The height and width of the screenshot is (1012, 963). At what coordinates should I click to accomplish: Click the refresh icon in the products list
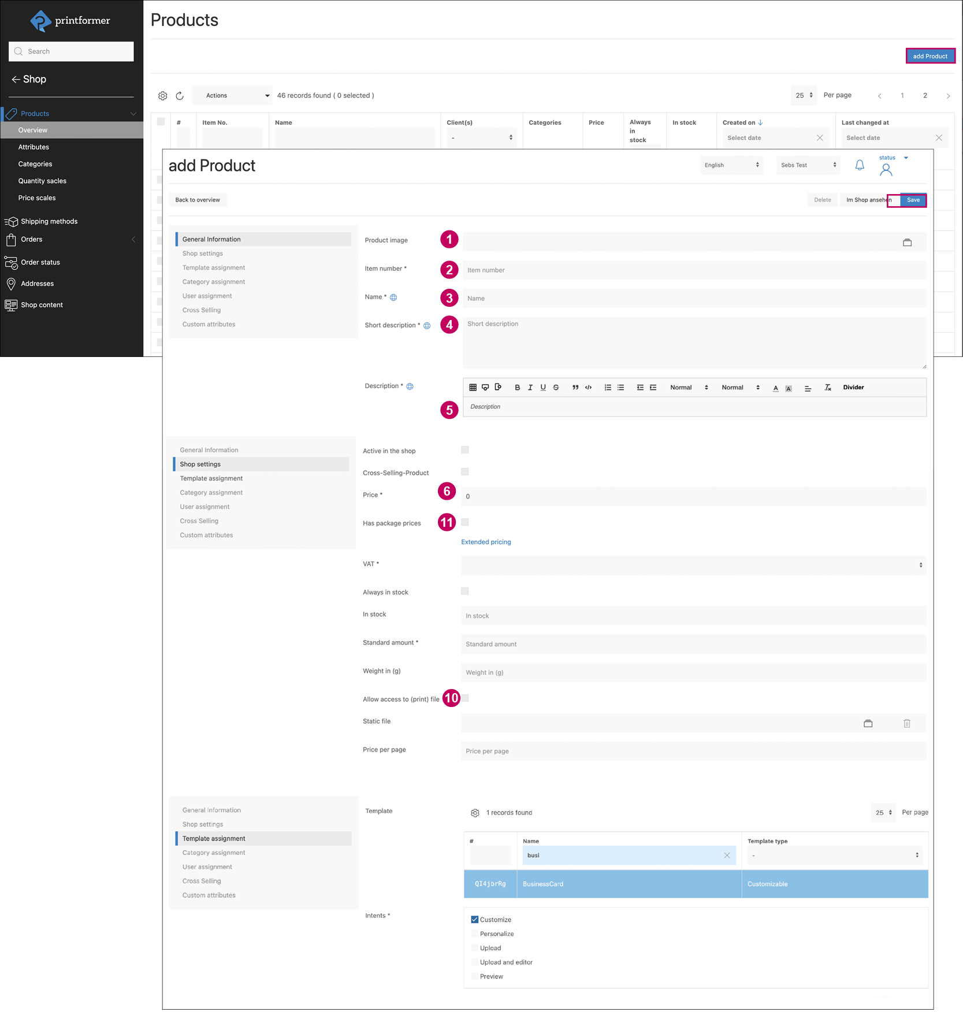[x=180, y=96]
